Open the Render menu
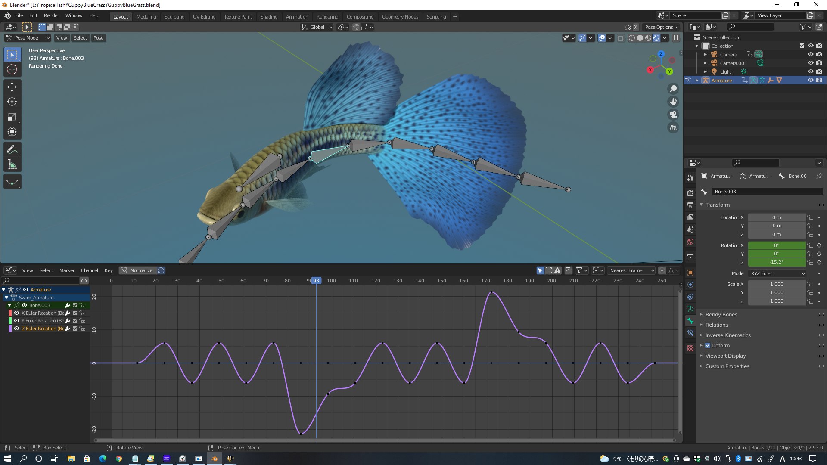This screenshot has width=827, height=465. point(51,15)
